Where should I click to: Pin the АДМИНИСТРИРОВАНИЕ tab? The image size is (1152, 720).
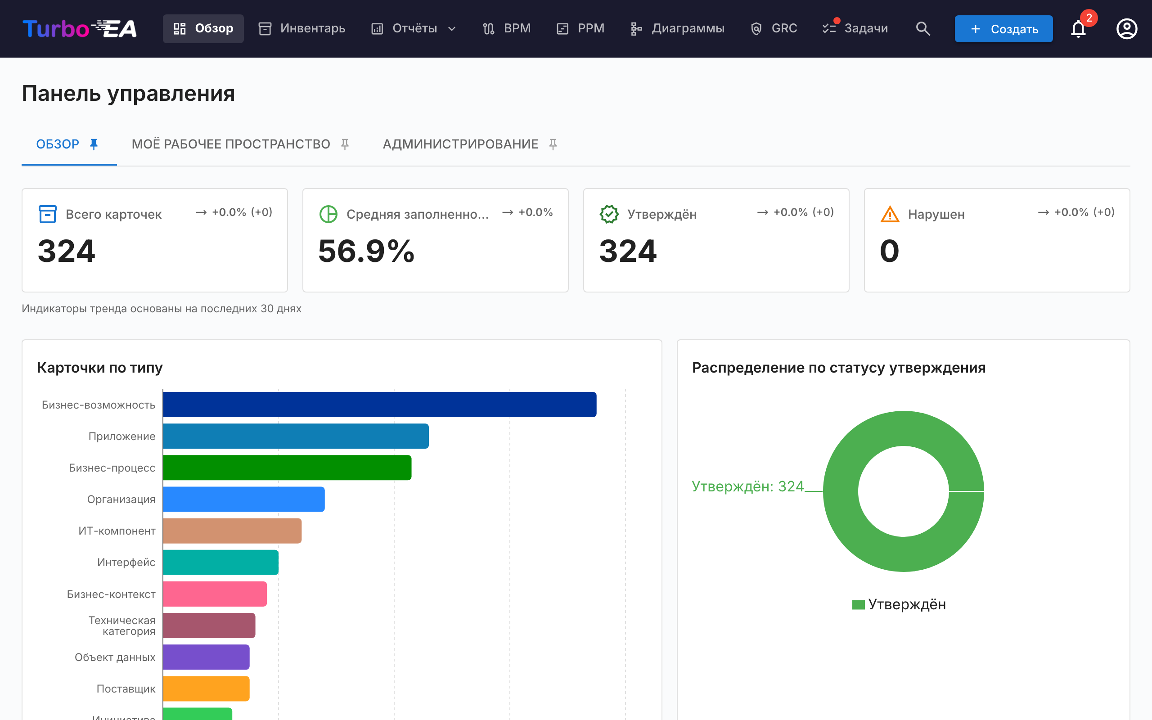(553, 144)
